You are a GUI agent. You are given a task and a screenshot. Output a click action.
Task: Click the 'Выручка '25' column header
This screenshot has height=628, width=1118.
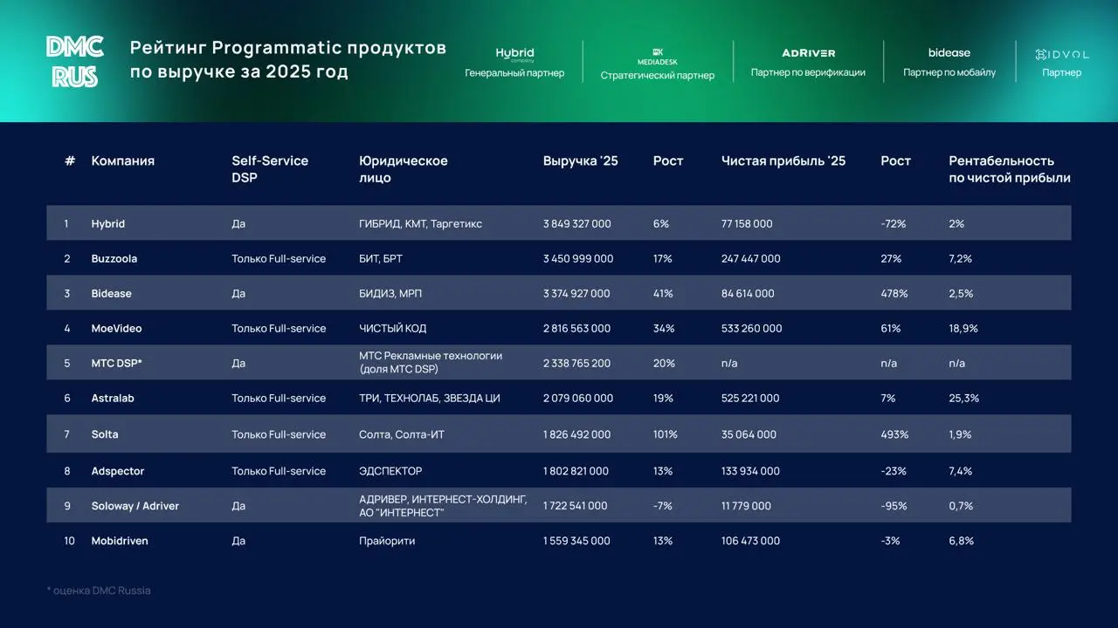coord(580,160)
